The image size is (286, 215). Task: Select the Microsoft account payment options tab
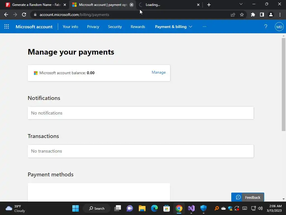pos(103,5)
